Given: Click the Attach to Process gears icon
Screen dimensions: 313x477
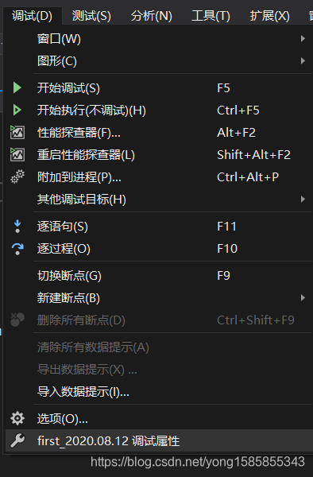Looking at the screenshot, I should click(17, 176).
